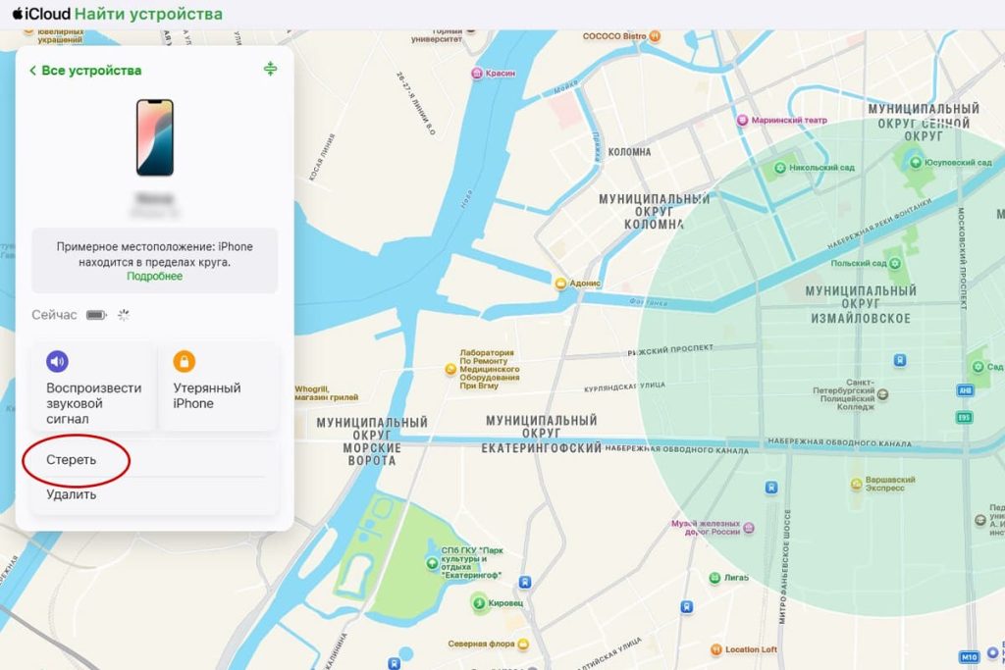Select Варшавский Экспресс map pin

[x=856, y=484]
